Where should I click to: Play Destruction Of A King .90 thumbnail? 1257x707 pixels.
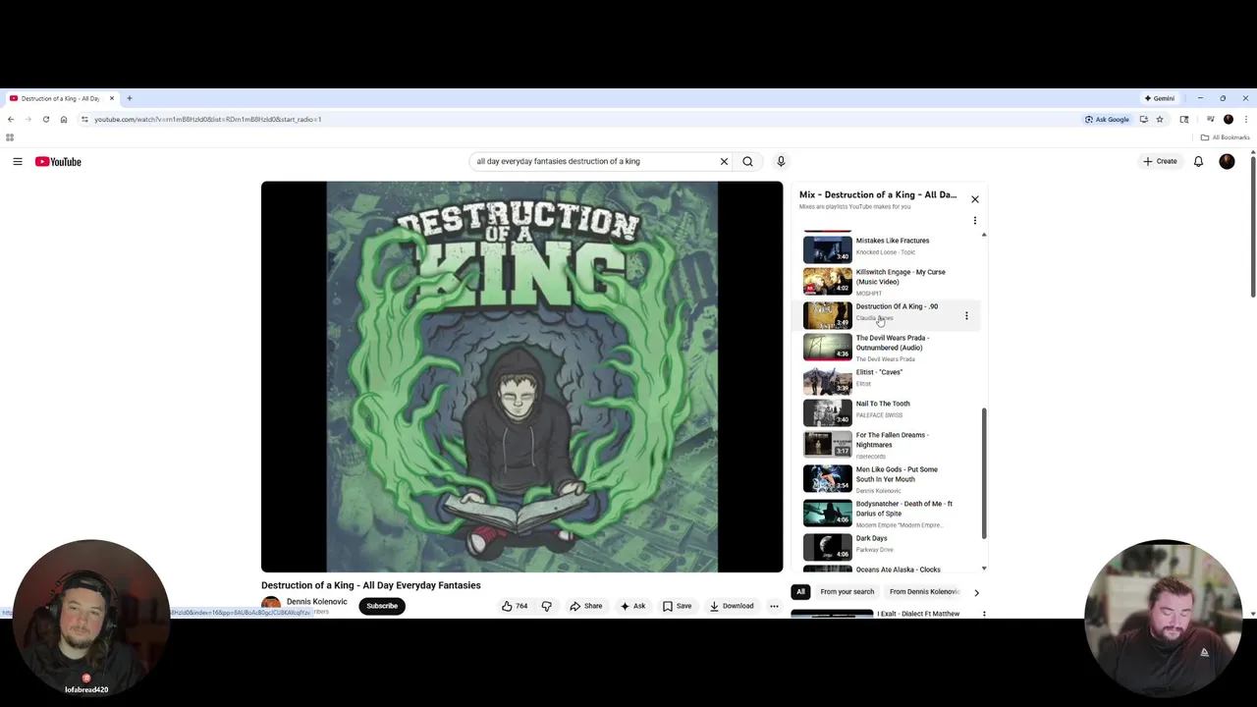(828, 315)
